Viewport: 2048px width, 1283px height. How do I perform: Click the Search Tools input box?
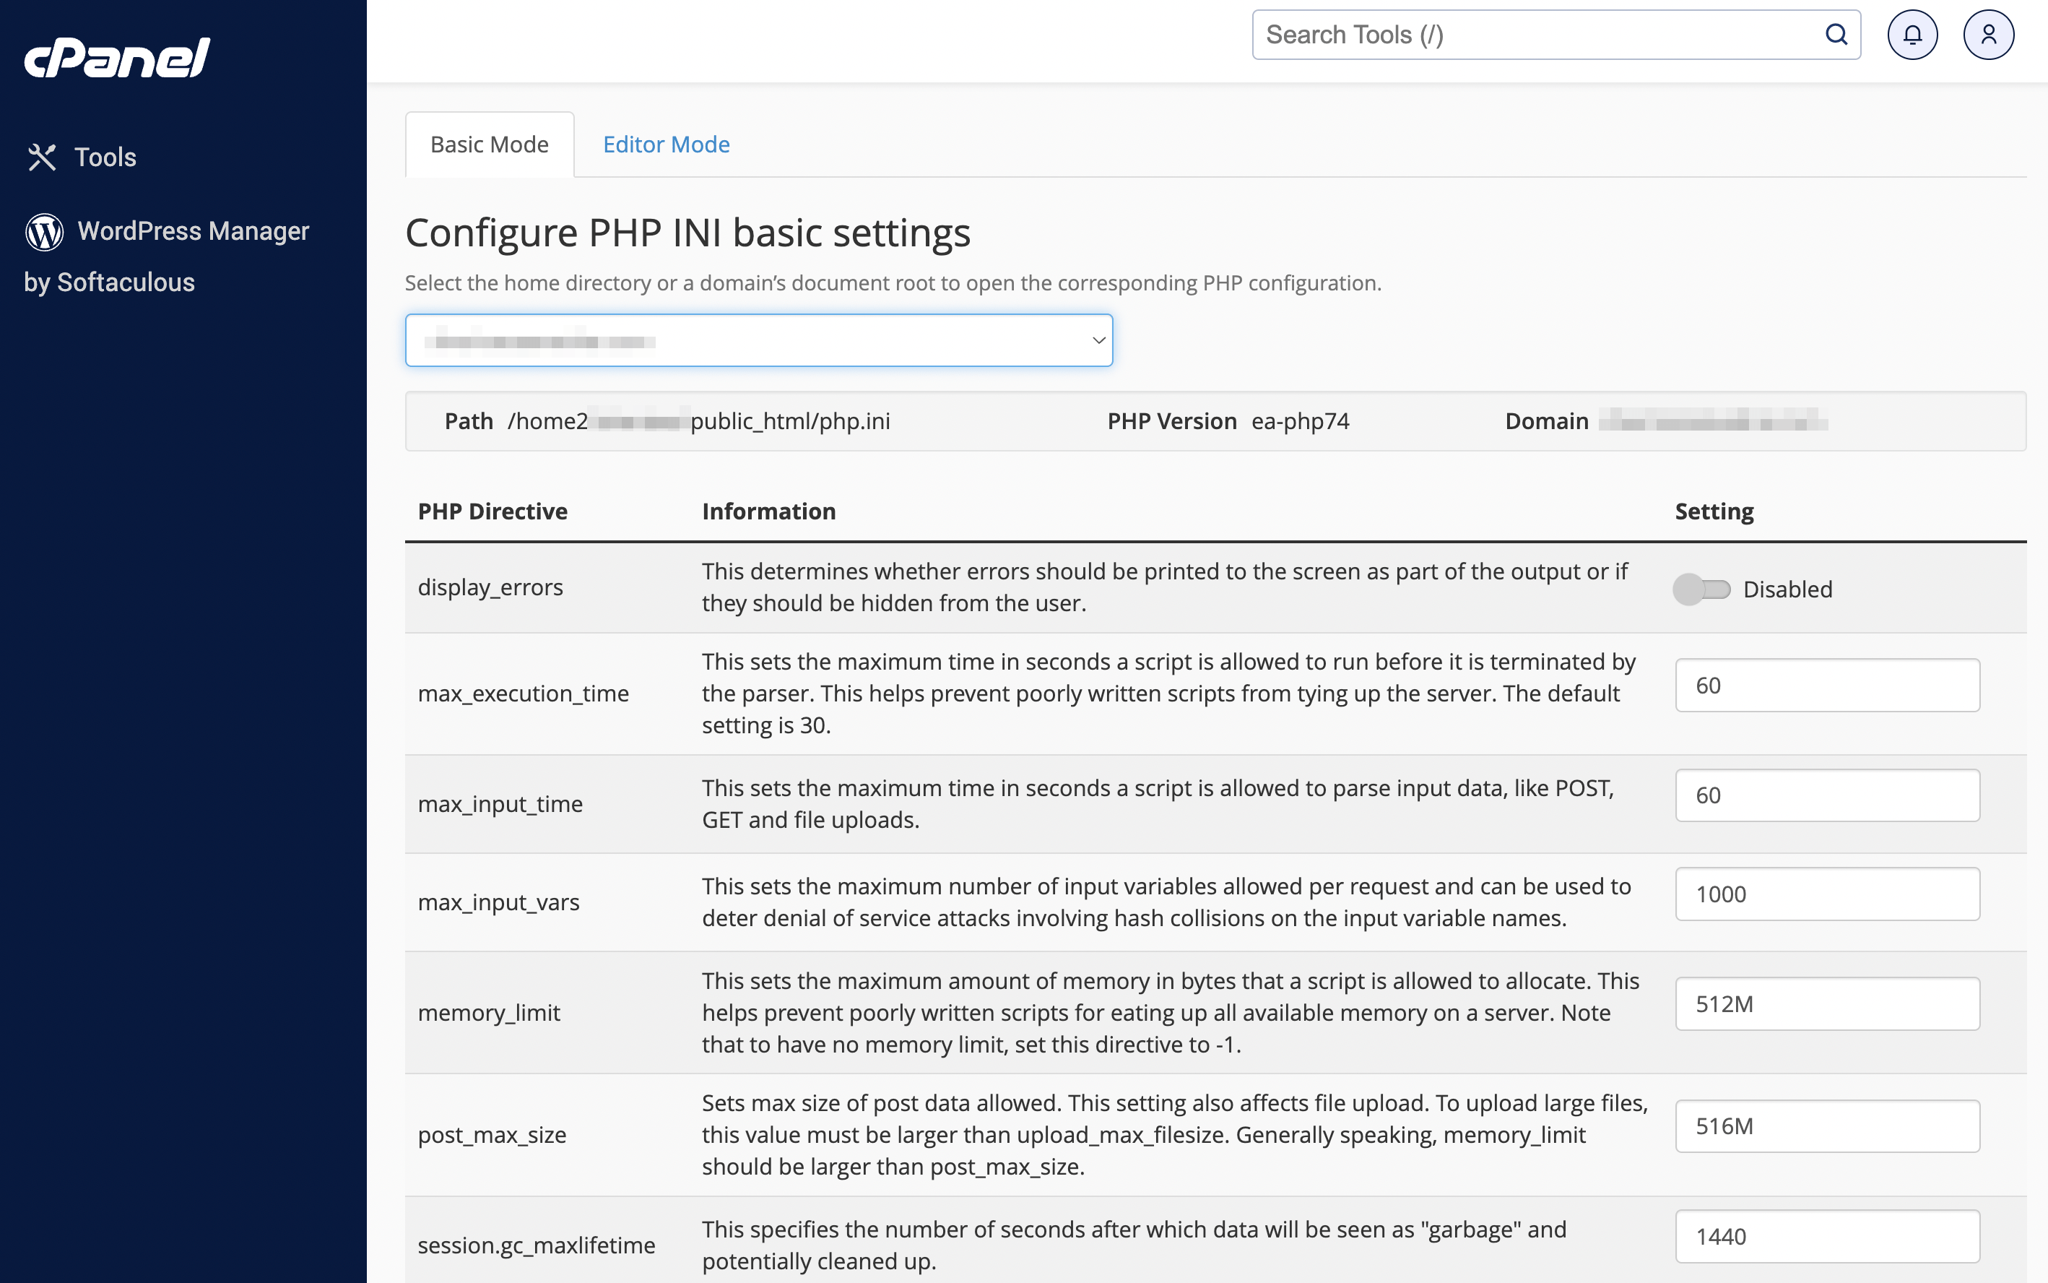(1527, 34)
